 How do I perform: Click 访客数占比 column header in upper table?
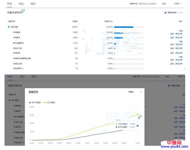point(108,21)
